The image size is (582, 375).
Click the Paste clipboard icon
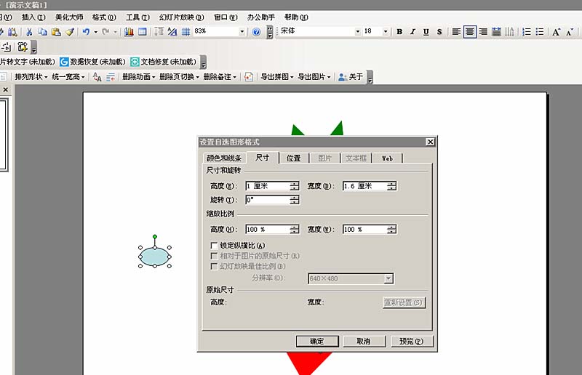[x=56, y=32]
